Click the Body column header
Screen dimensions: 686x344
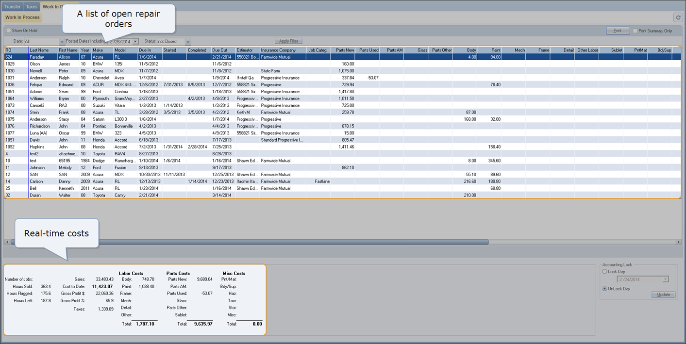click(465, 50)
